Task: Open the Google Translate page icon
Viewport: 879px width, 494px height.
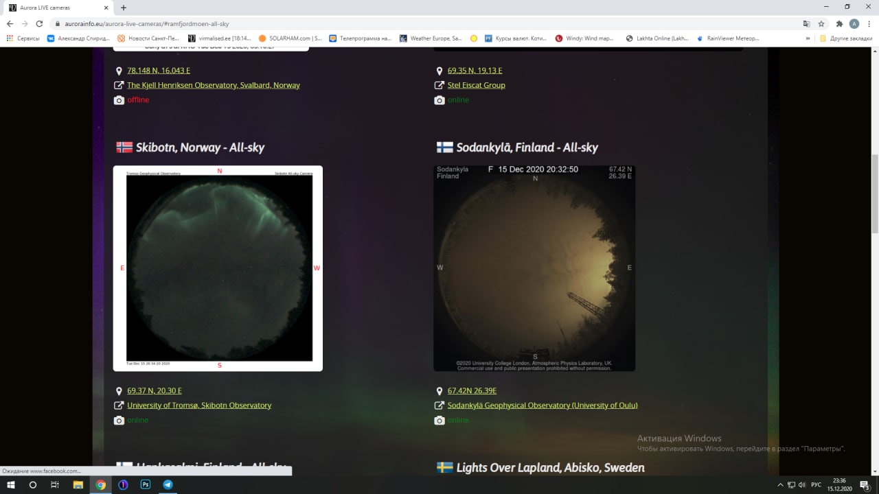Action: [806, 23]
